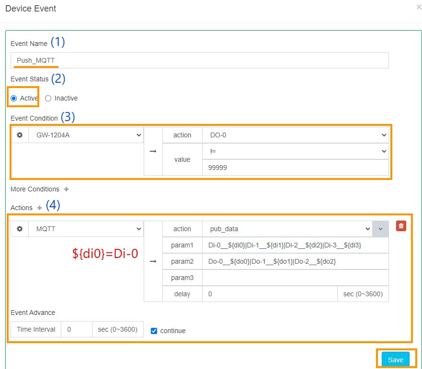Image resolution: width=422 pixels, height=369 pixels.
Task: Delete the MQTT action with red trash icon
Action: [401, 226]
